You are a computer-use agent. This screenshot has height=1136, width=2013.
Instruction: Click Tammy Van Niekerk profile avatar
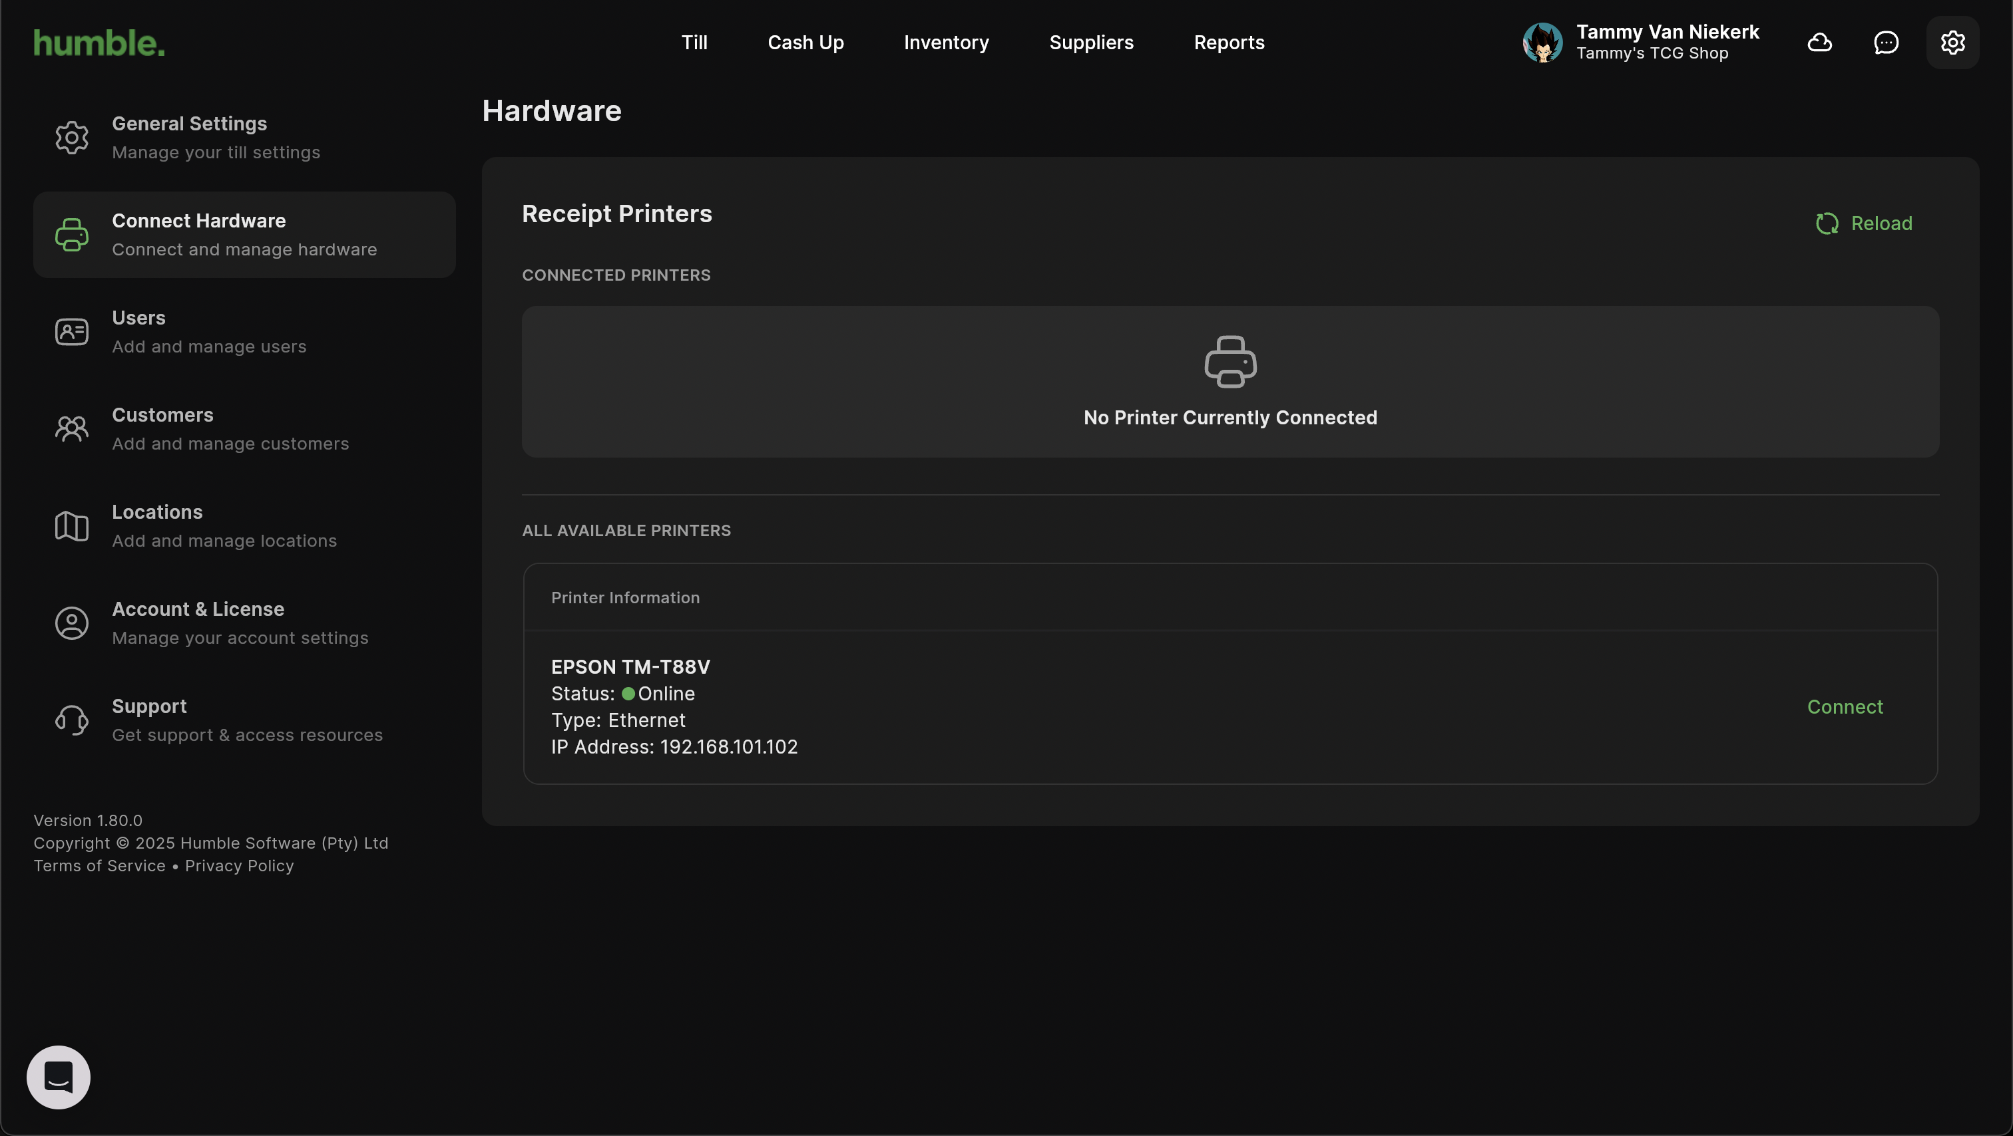(x=1542, y=42)
